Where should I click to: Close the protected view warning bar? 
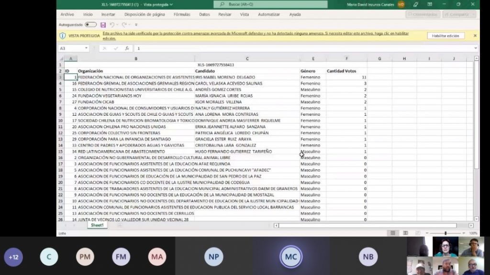click(475, 36)
